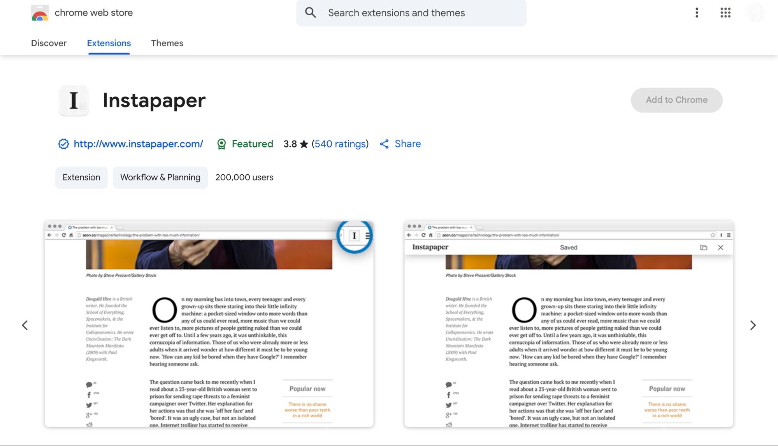Open the Themes tab
Screen dimensions: 778x446
tap(167, 43)
